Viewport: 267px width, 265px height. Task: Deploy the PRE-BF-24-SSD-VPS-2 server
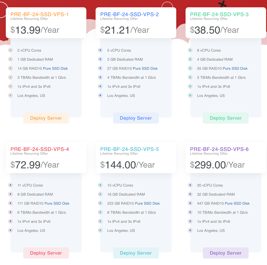click(136, 118)
